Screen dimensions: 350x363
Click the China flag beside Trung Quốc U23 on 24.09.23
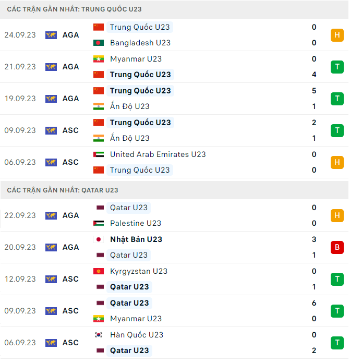coord(99,27)
